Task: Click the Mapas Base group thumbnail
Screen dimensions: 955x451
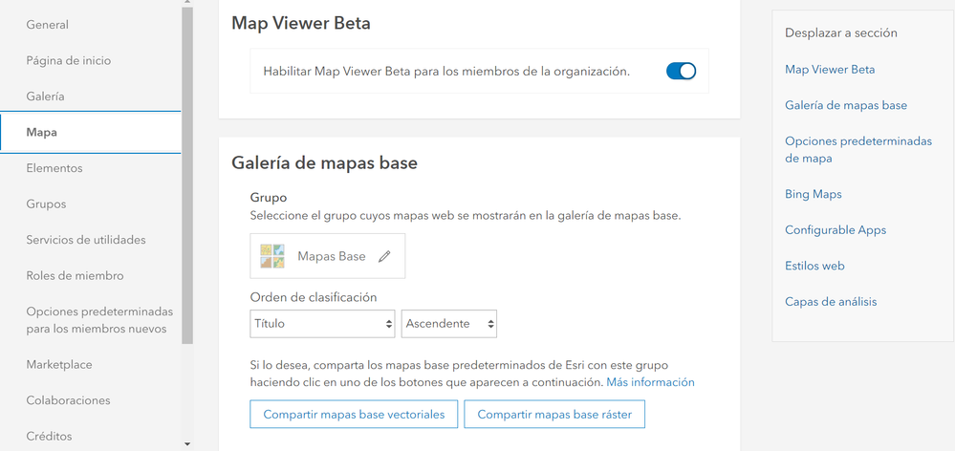Action: tap(272, 256)
